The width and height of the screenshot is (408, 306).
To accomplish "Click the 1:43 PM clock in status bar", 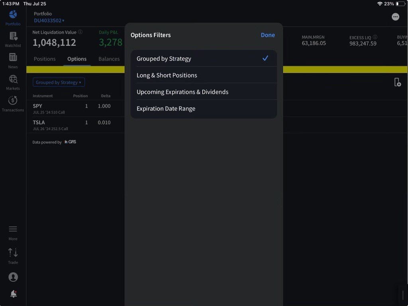I will (x=11, y=4).
